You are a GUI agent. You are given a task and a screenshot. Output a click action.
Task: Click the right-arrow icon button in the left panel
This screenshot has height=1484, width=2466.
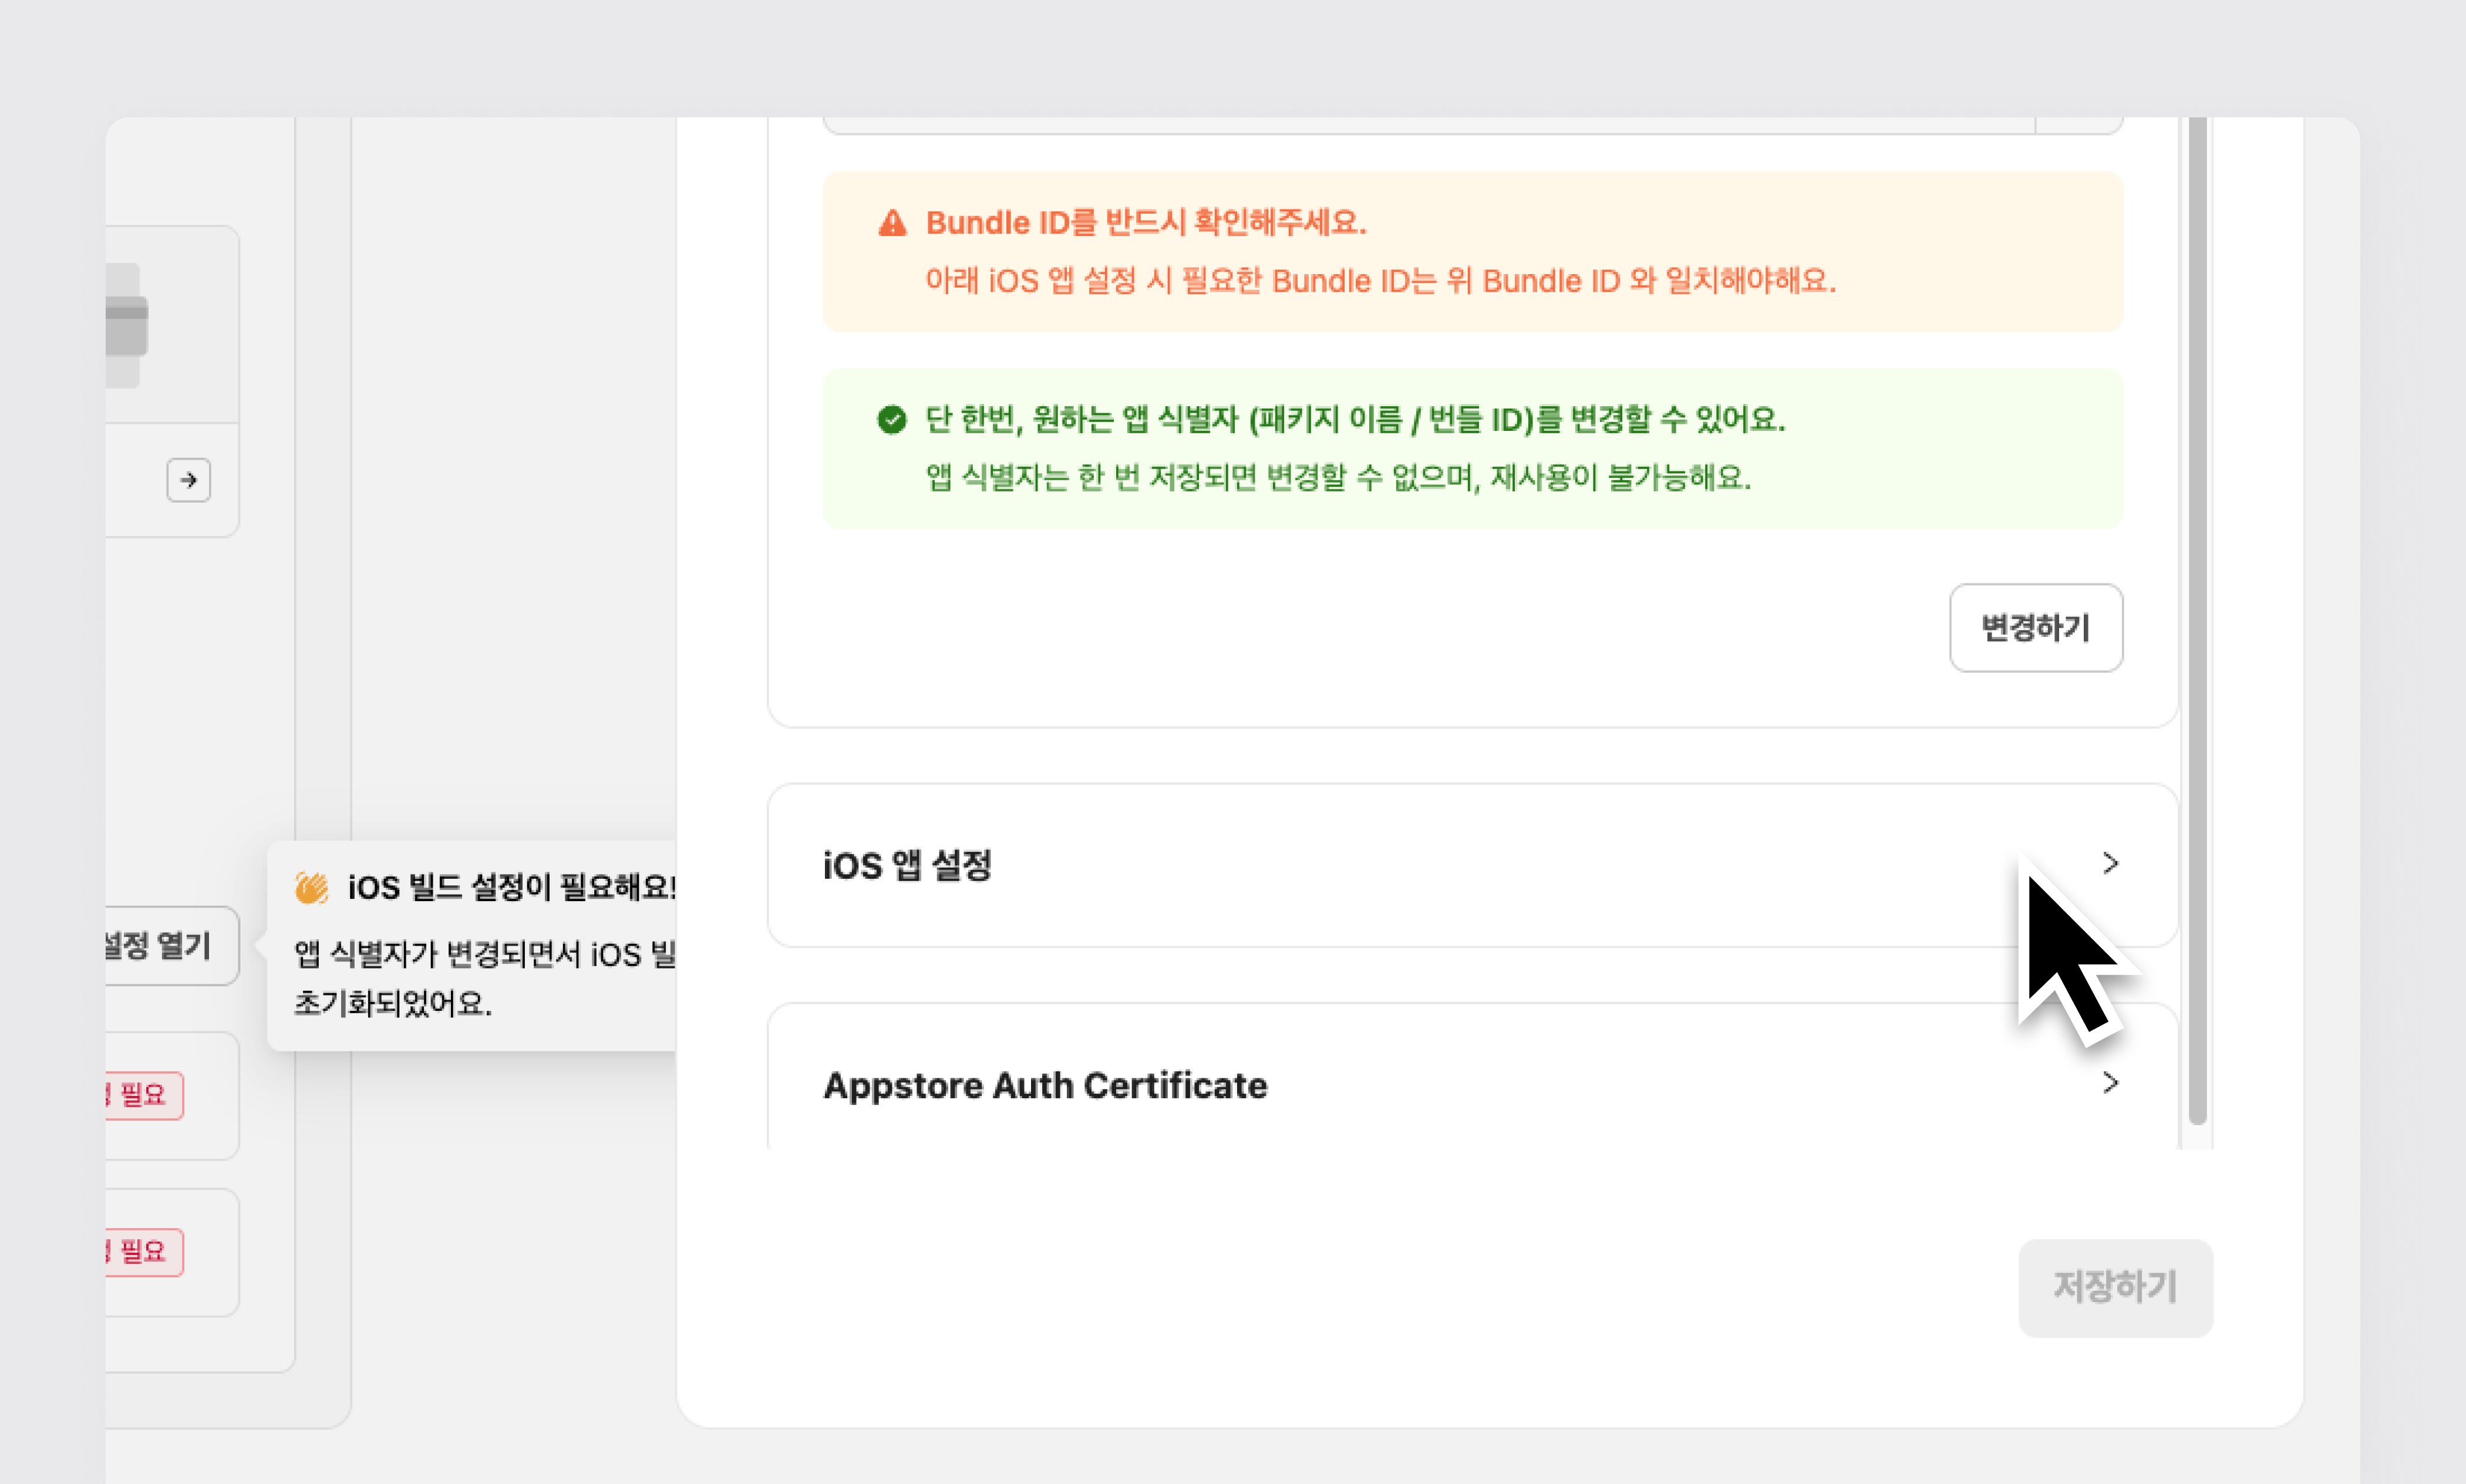click(x=188, y=480)
